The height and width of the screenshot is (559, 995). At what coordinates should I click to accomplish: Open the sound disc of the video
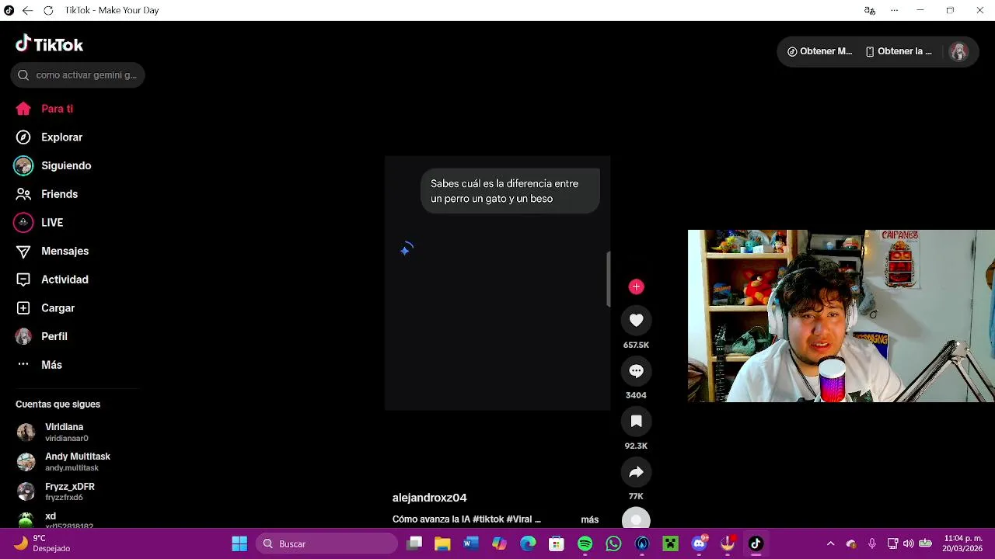[636, 519]
